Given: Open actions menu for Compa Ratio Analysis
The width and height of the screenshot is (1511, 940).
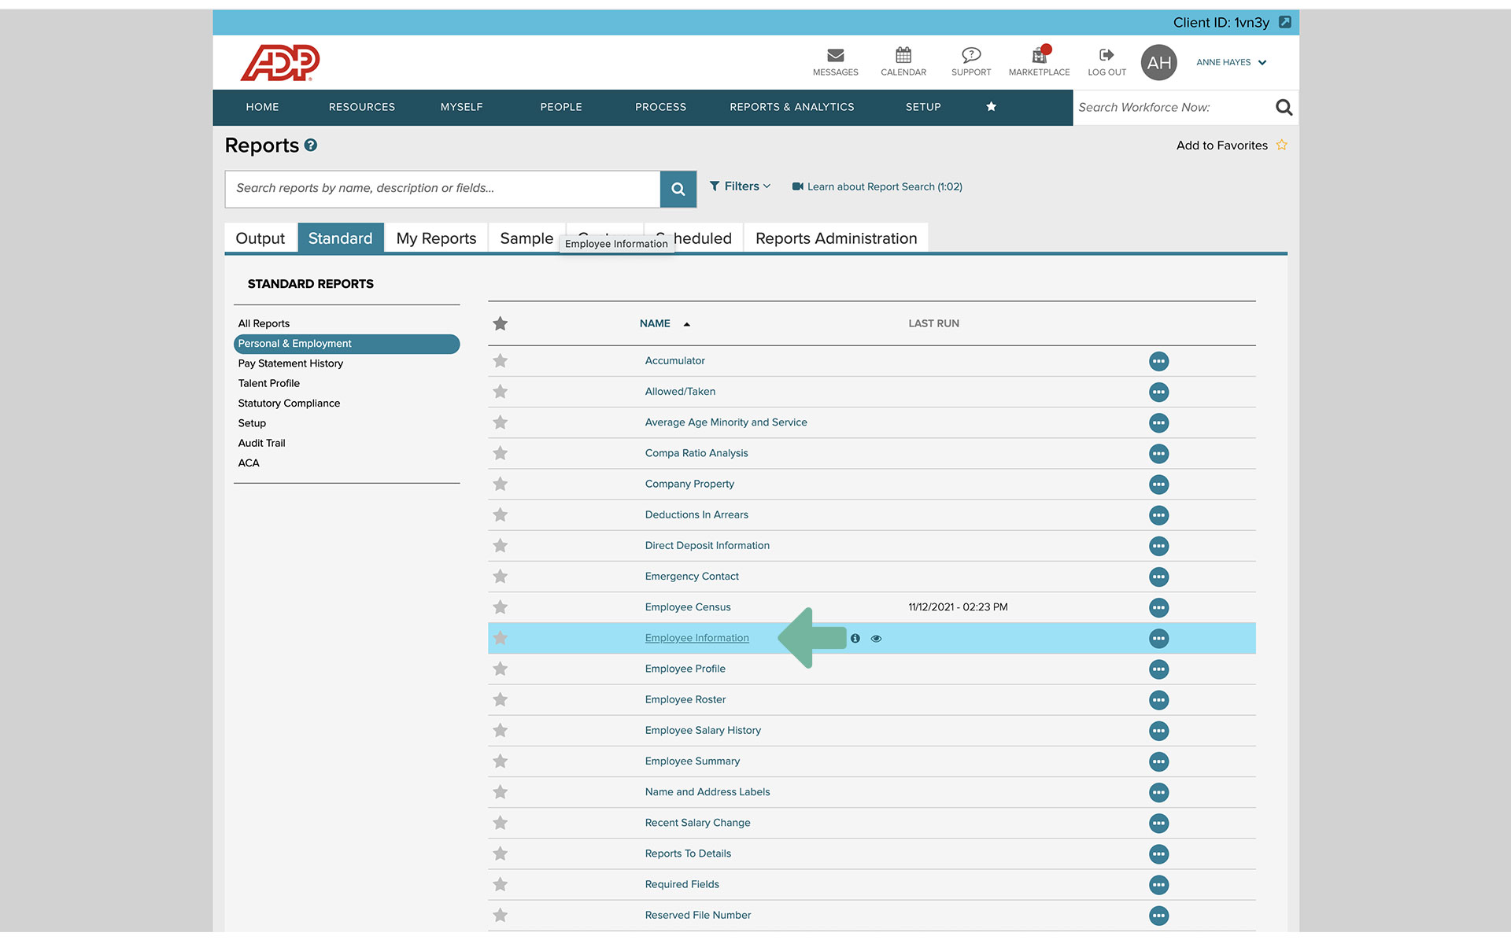Looking at the screenshot, I should pos(1158,454).
